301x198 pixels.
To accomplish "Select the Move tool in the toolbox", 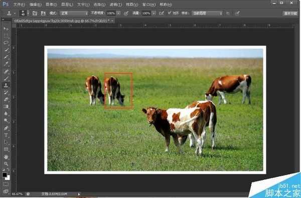I will tap(6, 28).
